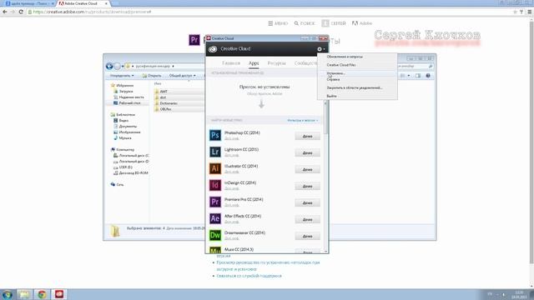Click the Creative Cloud taskbar icon

tap(59, 294)
